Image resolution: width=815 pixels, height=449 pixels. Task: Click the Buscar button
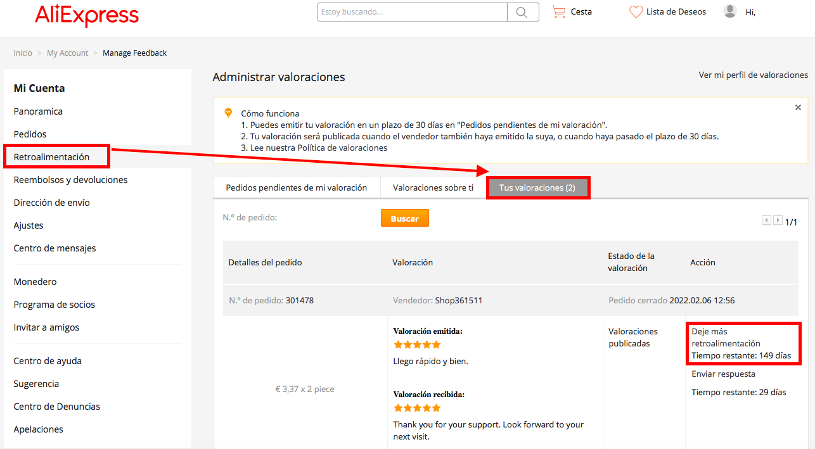(x=404, y=217)
